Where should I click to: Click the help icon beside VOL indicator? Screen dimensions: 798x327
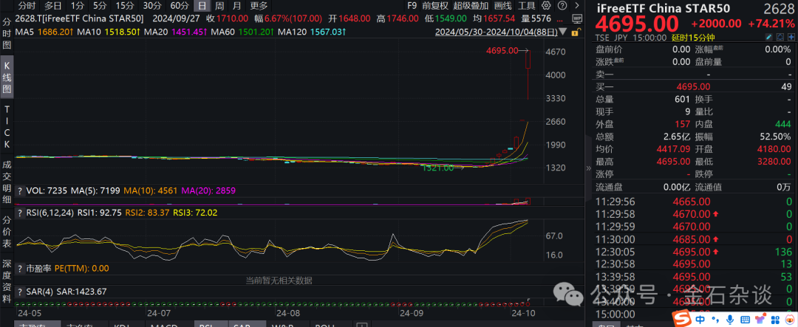click(21, 190)
